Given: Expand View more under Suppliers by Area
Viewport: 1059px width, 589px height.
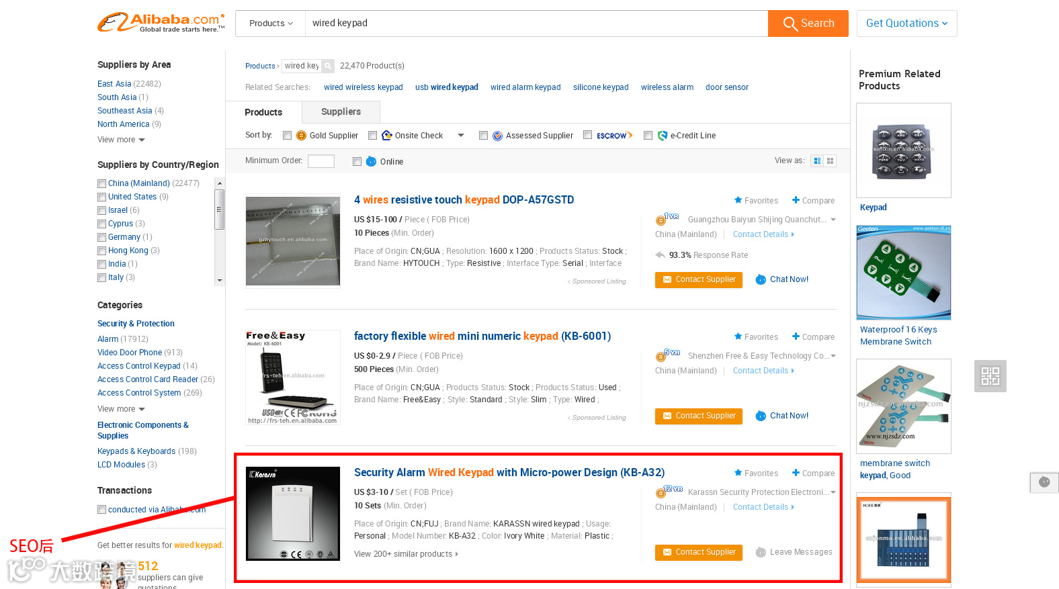Looking at the screenshot, I should [x=121, y=140].
